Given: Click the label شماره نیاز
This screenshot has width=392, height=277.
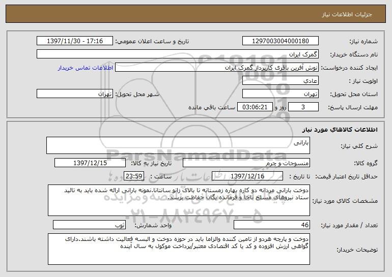Looking at the screenshot, I should (x=363, y=41).
